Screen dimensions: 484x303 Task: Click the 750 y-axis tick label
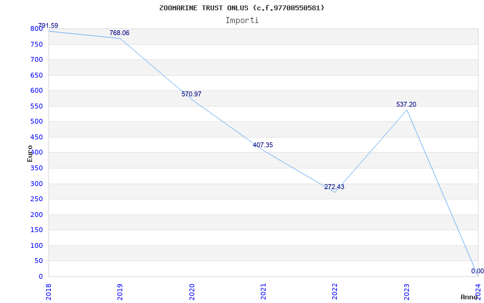point(36,44)
